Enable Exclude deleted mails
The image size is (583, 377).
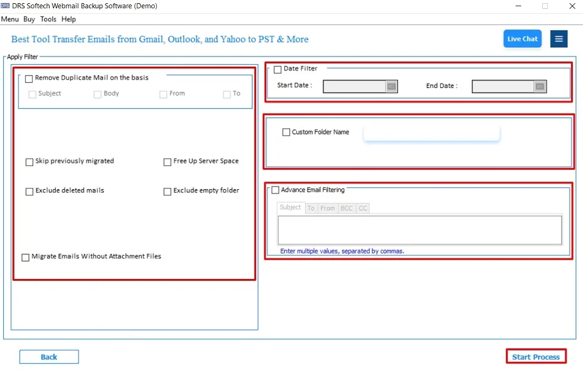29,191
